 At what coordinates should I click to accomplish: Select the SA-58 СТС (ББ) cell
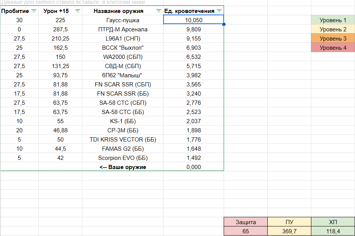123,112
